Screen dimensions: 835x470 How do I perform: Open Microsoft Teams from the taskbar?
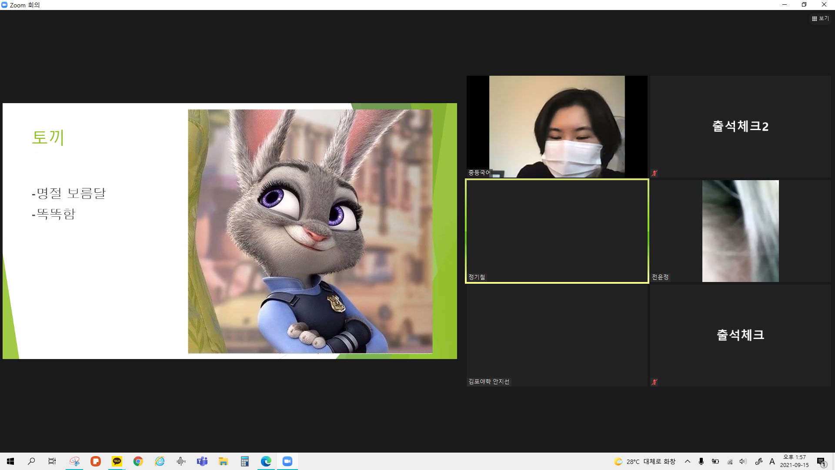tap(202, 461)
